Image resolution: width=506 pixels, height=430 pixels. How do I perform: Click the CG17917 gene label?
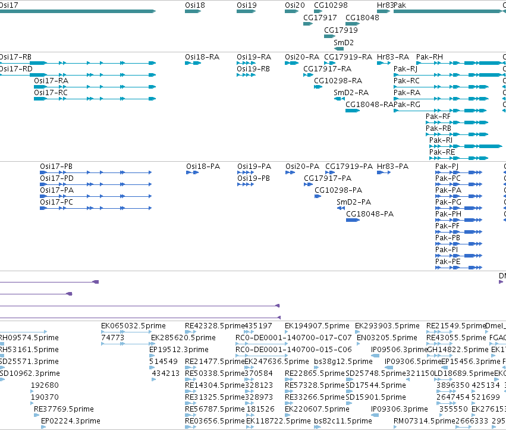320,17
